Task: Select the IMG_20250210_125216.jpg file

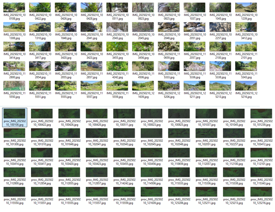Action: (246, 86)
